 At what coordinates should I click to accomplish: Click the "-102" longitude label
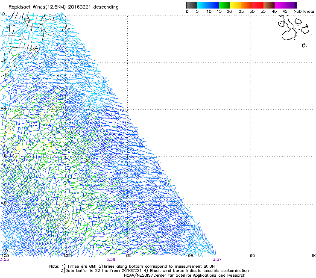point(65,256)
